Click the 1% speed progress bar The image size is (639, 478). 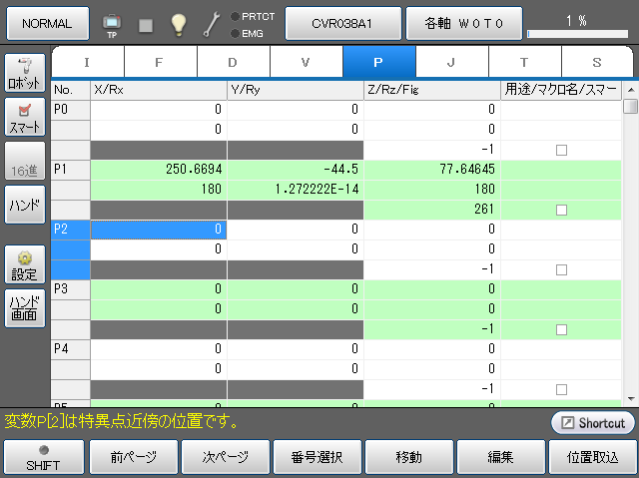click(575, 34)
